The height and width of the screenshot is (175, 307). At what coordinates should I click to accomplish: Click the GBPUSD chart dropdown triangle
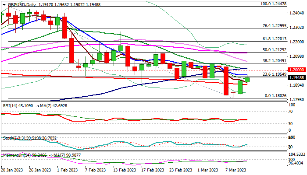coord(4,5)
